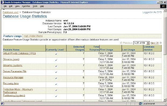Click the sort arrow in Currently Used header
Viewport: 167px width, 106px height.
click(x=65, y=50)
